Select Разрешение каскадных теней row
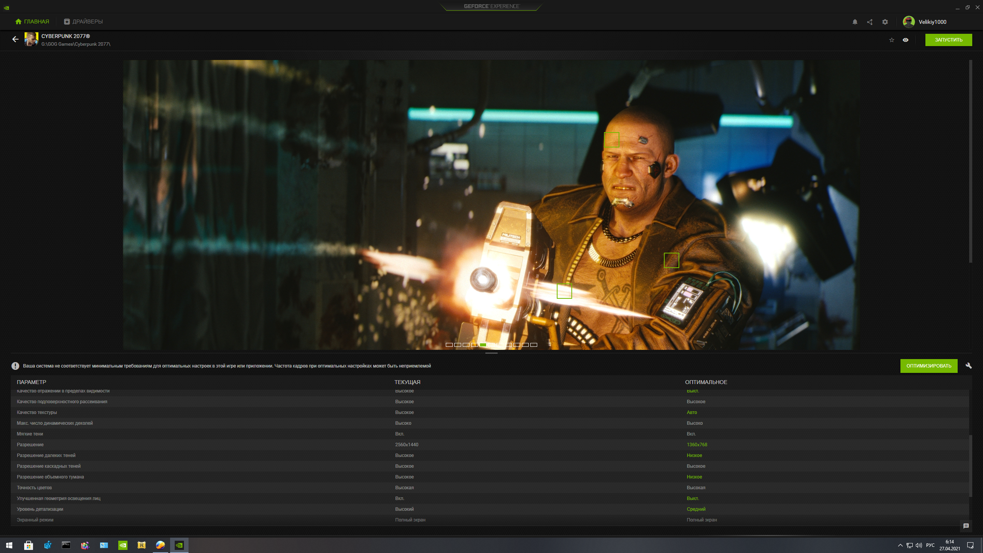The width and height of the screenshot is (983, 553). (x=490, y=466)
